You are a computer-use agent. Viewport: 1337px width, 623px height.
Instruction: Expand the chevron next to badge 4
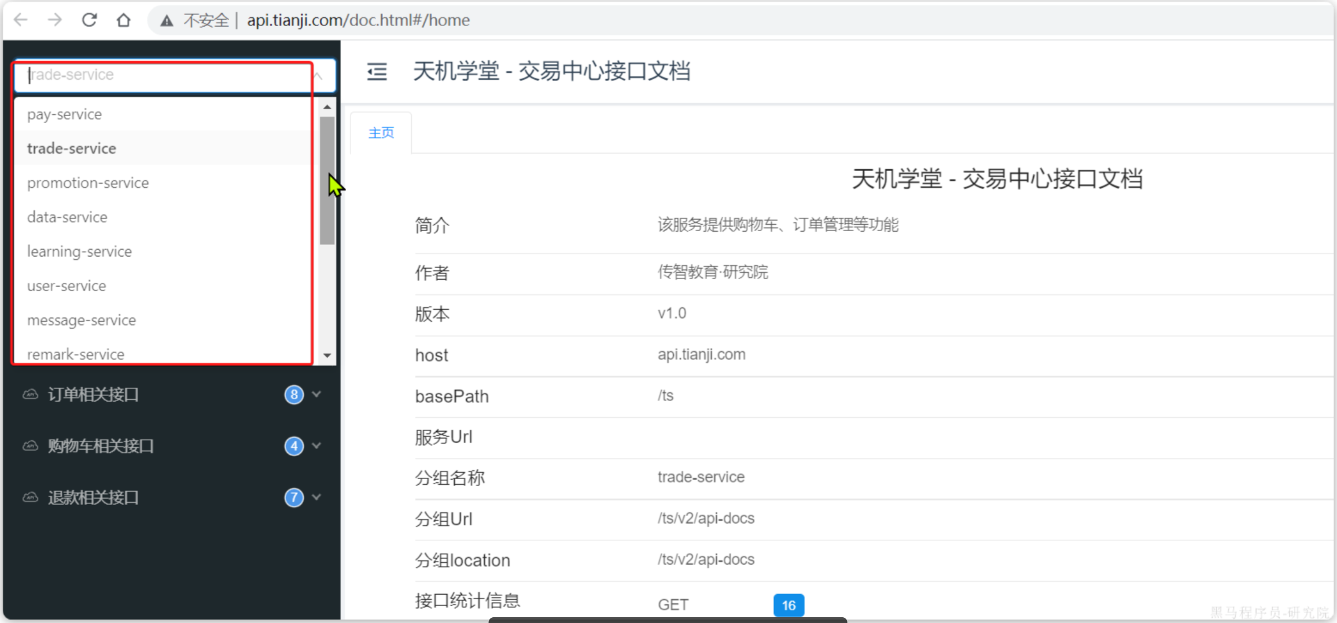pyautogui.click(x=316, y=446)
